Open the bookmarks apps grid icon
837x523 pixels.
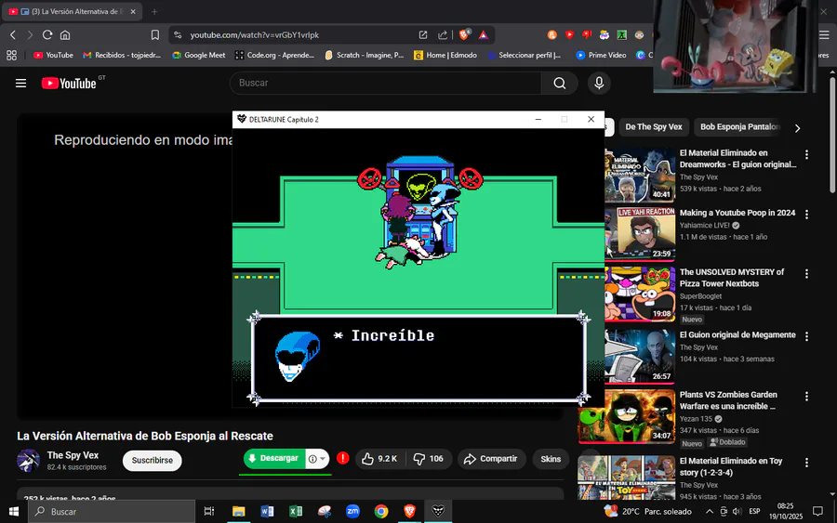point(11,55)
